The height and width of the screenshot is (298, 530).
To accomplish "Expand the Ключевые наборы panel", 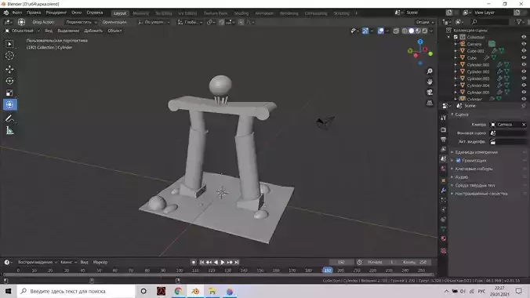I will pyautogui.click(x=474, y=169).
